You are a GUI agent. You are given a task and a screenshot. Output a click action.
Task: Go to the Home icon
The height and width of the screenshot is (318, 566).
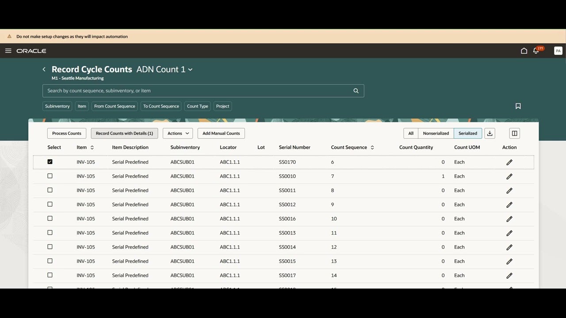(x=524, y=51)
